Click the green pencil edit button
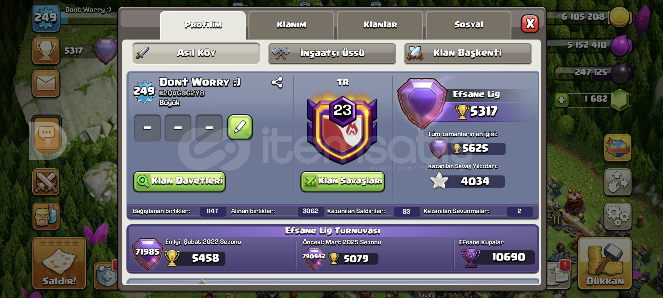Viewport: 663px width, 298px height. click(x=240, y=127)
